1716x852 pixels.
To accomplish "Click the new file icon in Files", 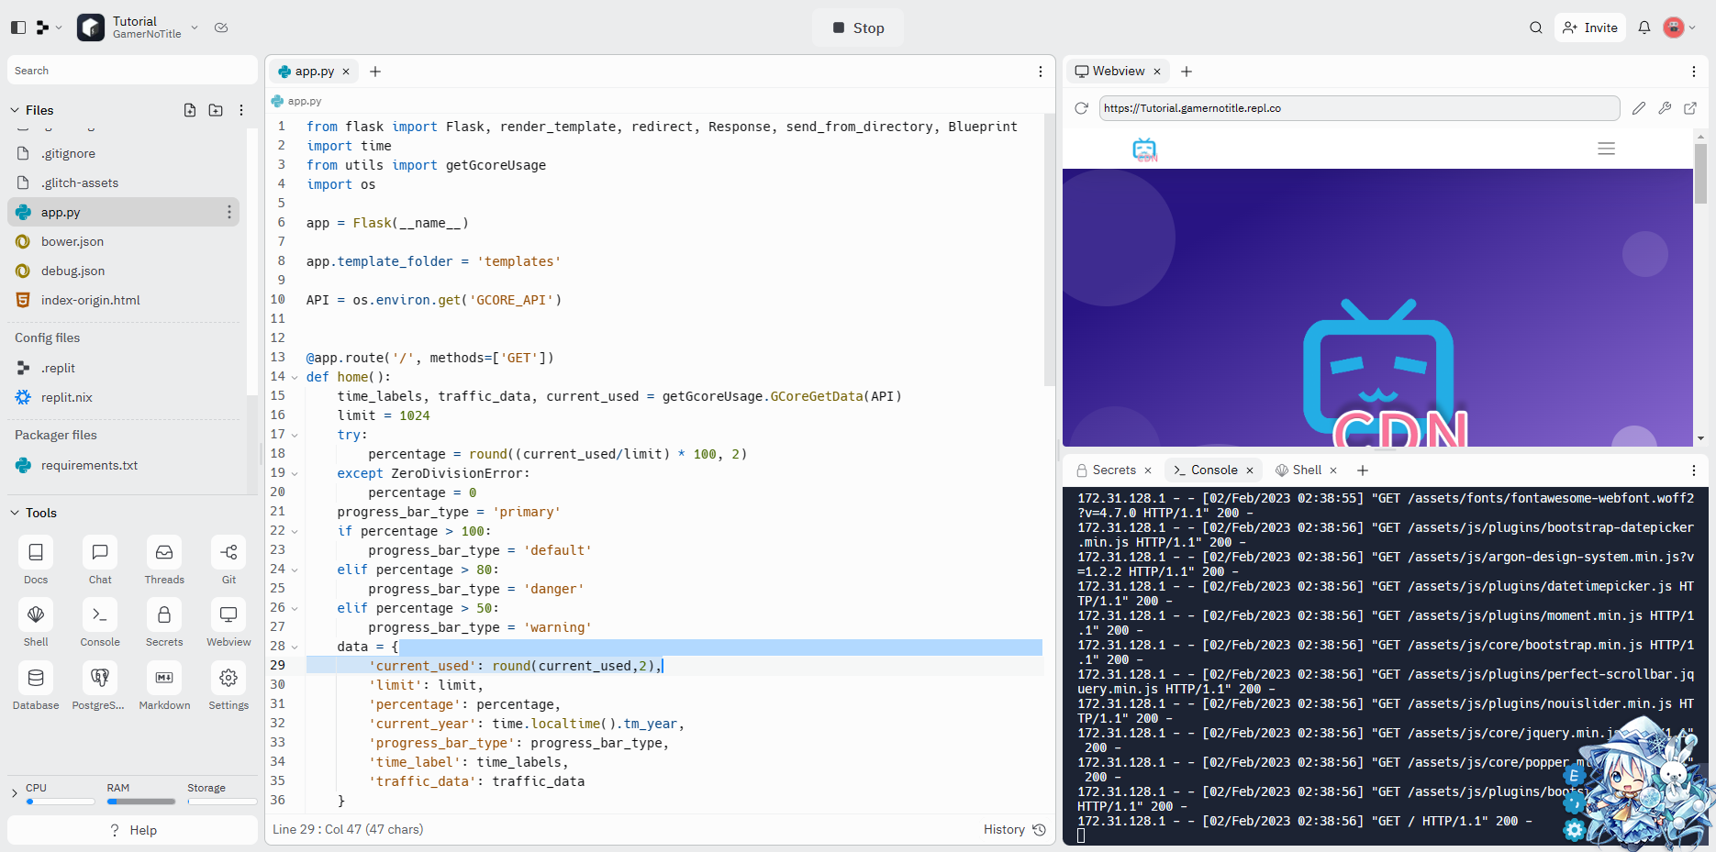I will (190, 110).
